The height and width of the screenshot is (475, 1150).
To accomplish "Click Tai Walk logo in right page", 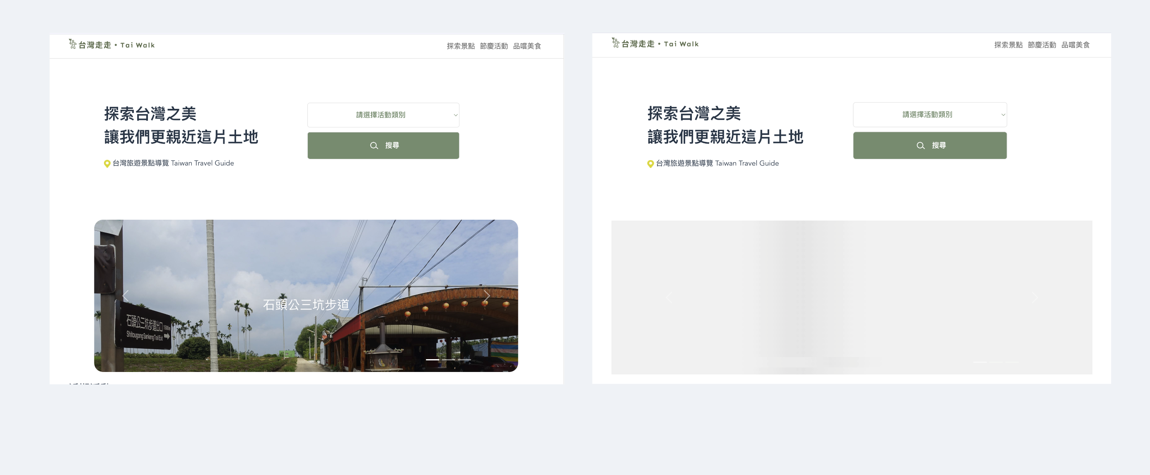I will click(x=655, y=43).
